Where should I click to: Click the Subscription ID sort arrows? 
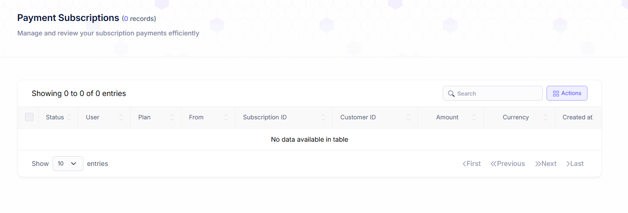(x=323, y=117)
